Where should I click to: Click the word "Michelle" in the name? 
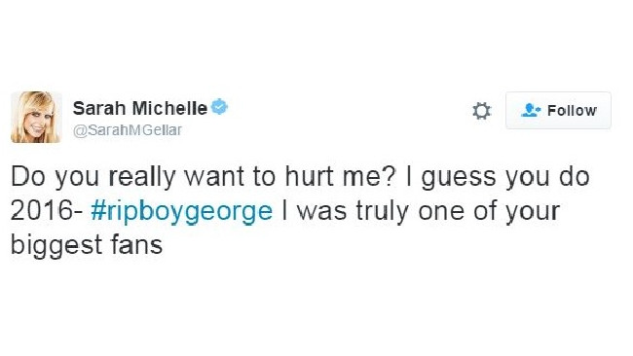pos(170,108)
